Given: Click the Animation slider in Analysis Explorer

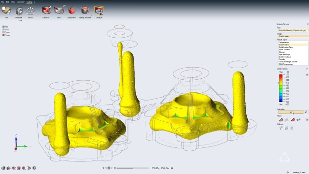Looking at the screenshot, I should pyautogui.click(x=291, y=112).
